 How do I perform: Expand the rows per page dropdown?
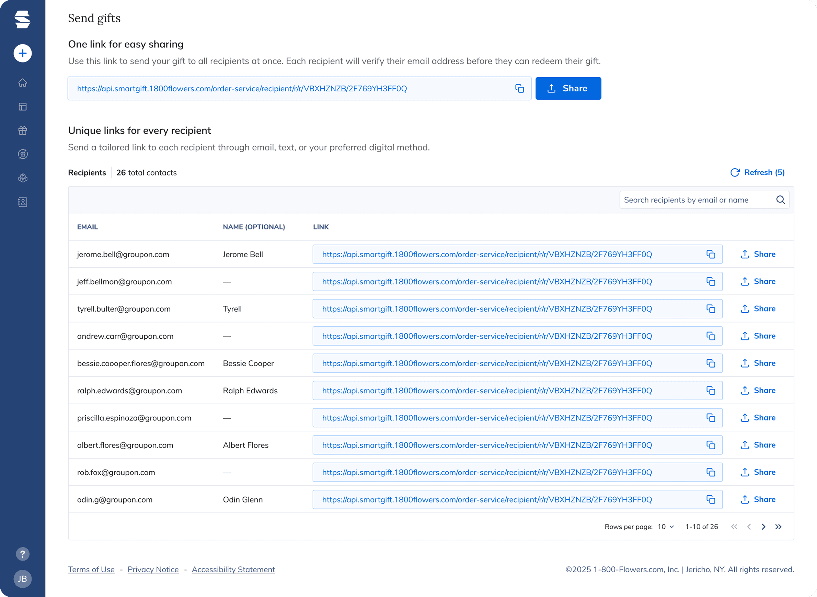coord(666,527)
